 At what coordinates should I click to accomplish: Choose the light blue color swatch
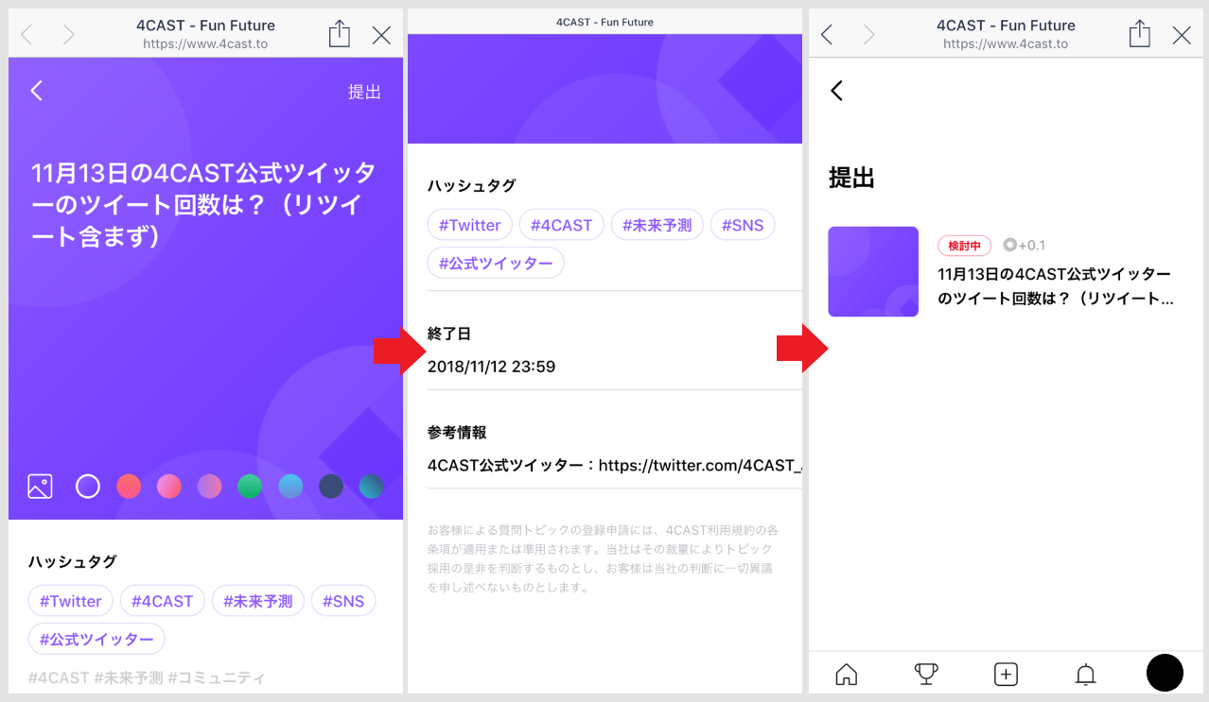pos(290,487)
